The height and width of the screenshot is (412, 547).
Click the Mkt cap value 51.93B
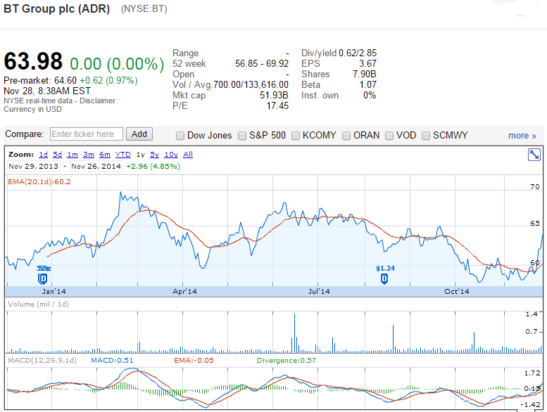[274, 95]
